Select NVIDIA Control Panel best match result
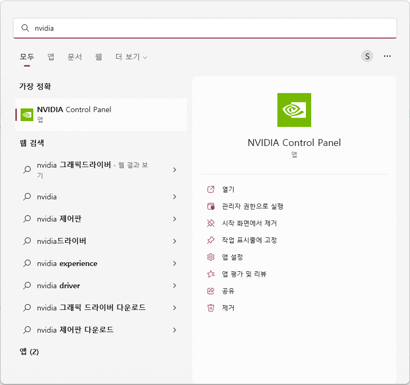This screenshot has height=385, width=410. [x=101, y=115]
